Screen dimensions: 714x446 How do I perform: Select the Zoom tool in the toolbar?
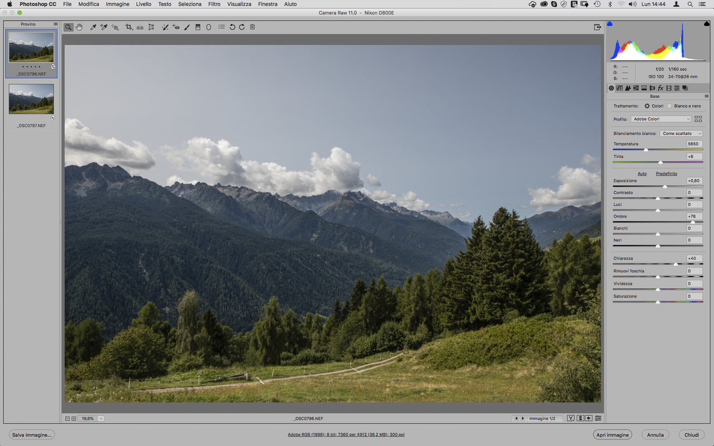click(x=68, y=27)
